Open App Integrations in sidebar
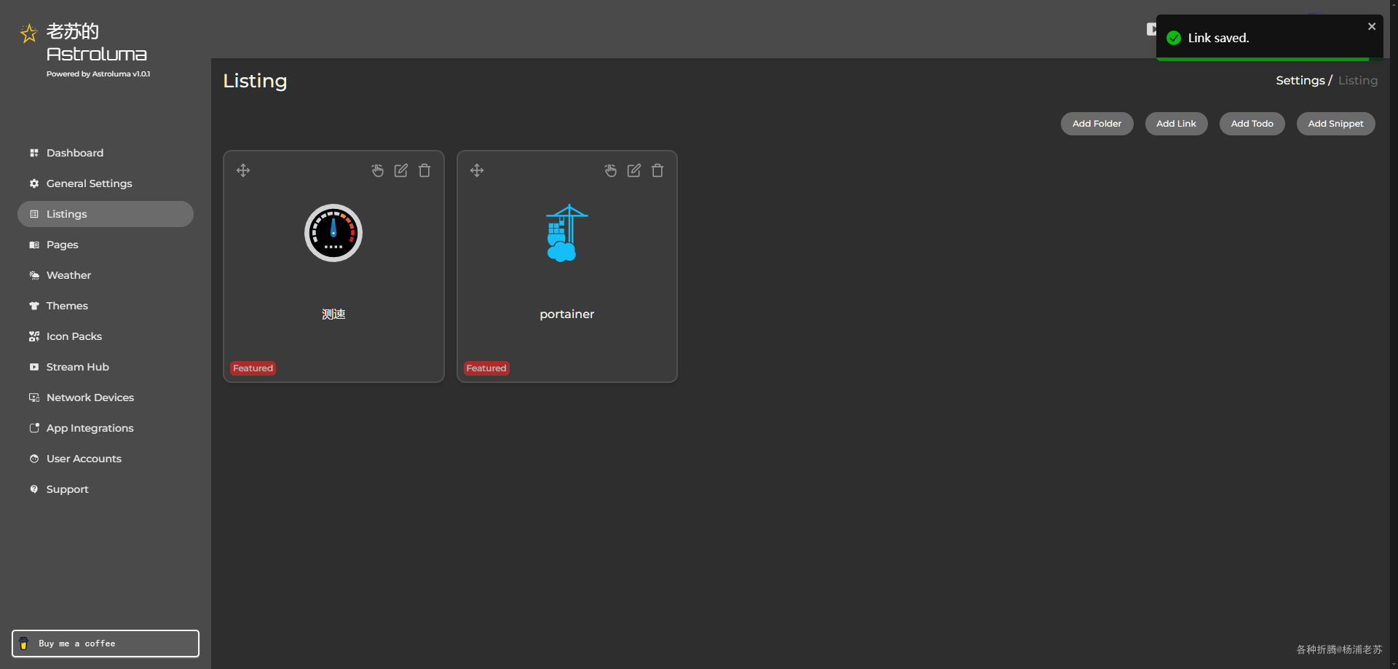The image size is (1398, 669). (x=106, y=428)
